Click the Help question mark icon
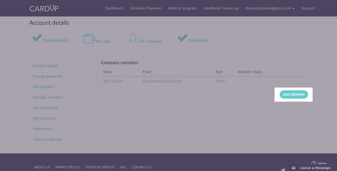 point(314,163)
